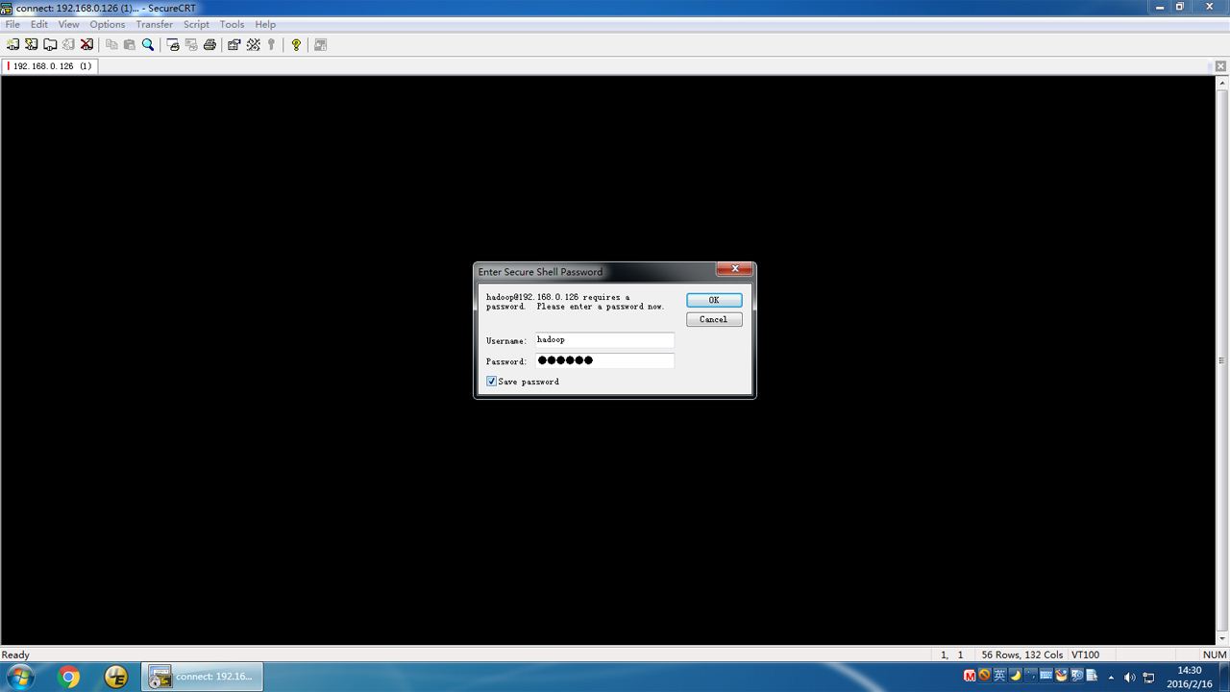Viewport: 1230px width, 692px height.
Task: Click the yellow Help question mark icon
Action: [x=296, y=44]
